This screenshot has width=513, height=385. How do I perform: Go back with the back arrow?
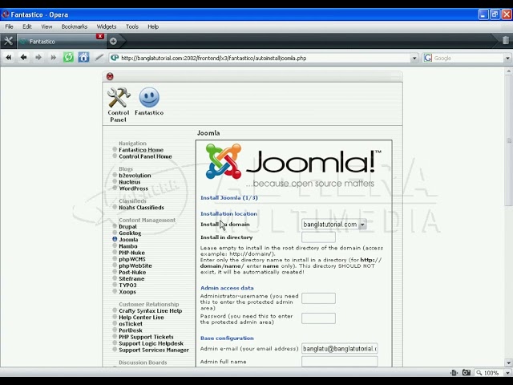[x=23, y=58]
